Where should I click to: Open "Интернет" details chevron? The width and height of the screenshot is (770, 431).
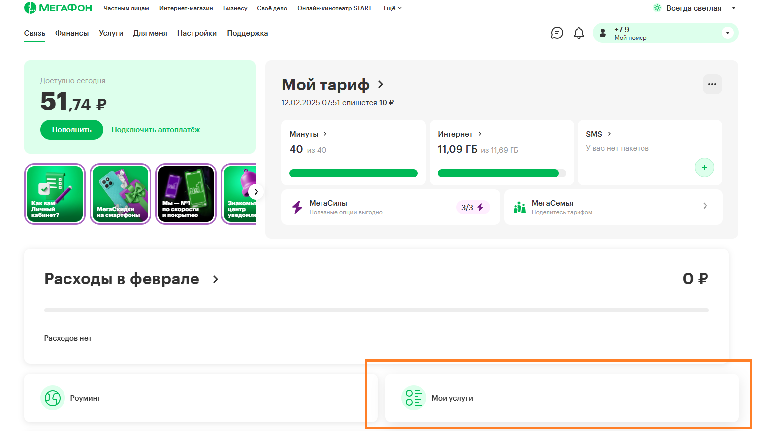pos(480,134)
